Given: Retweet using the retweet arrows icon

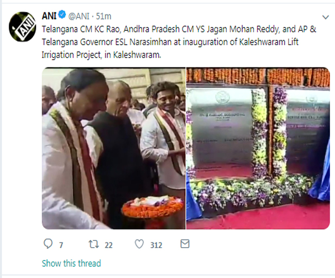Looking at the screenshot, I should pyautogui.click(x=94, y=244).
